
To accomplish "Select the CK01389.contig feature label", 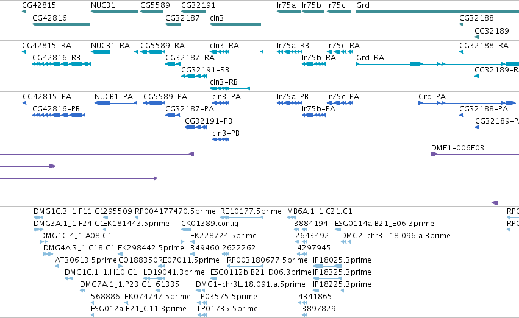I will point(210,223).
